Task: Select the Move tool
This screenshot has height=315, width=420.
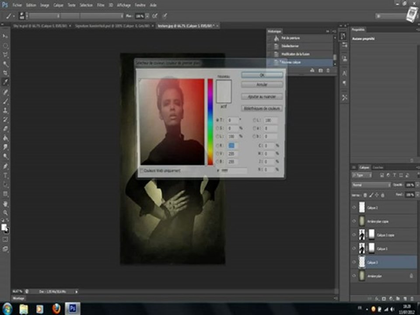Action: (x=5, y=36)
